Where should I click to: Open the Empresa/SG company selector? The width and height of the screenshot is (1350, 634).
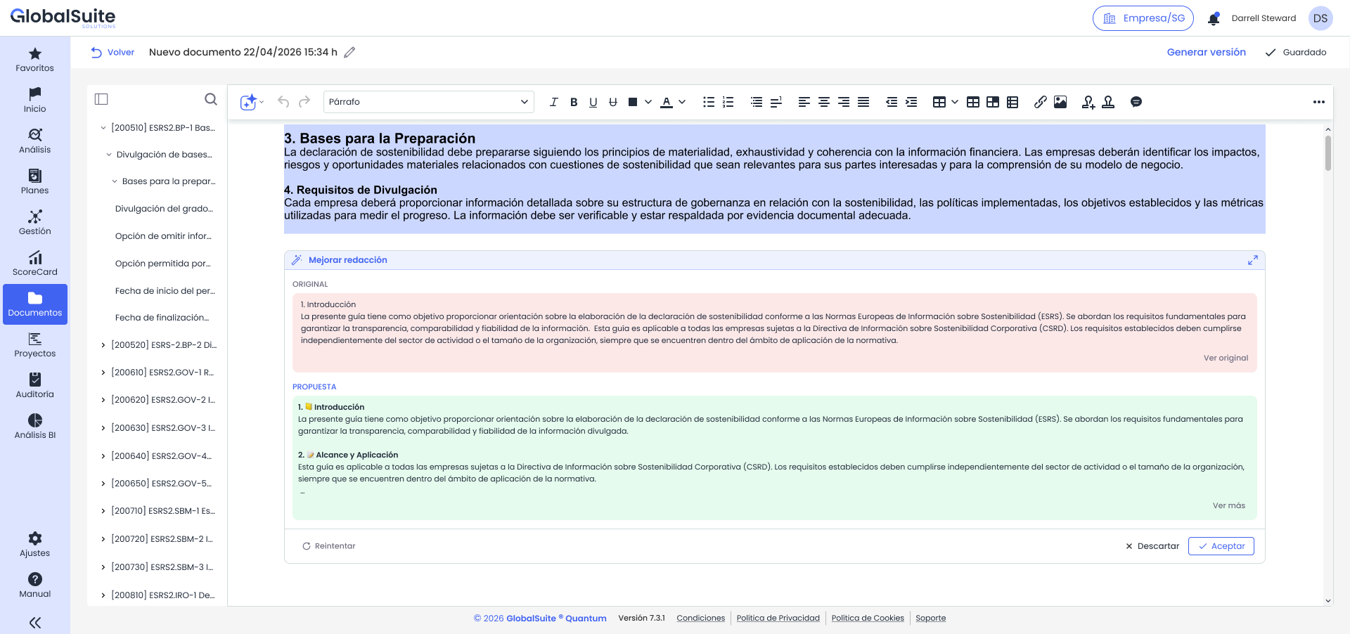pos(1143,18)
